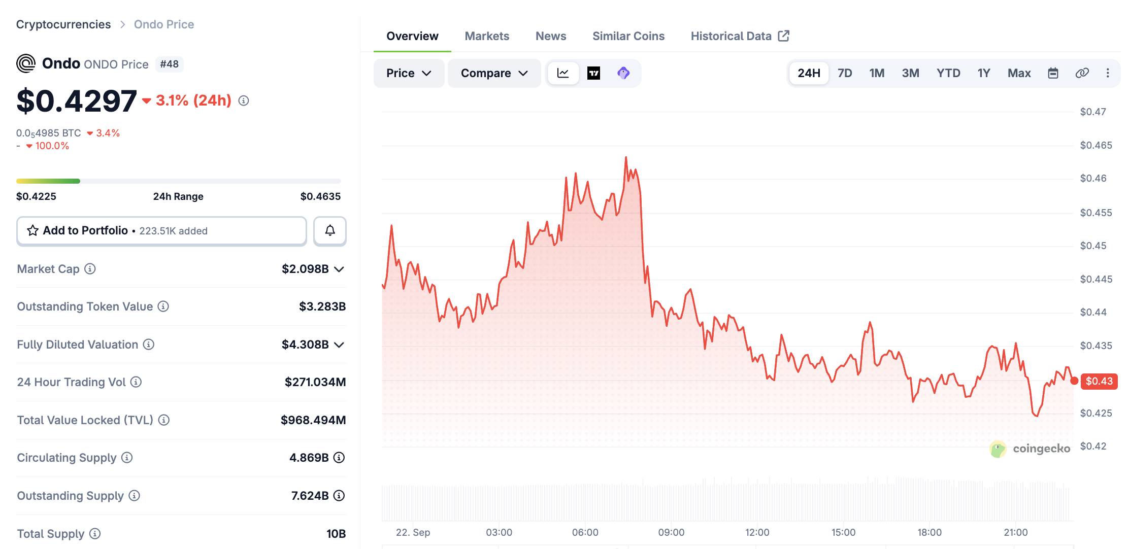
Task: Click the star in Add to Portfolio
Action: click(32, 231)
